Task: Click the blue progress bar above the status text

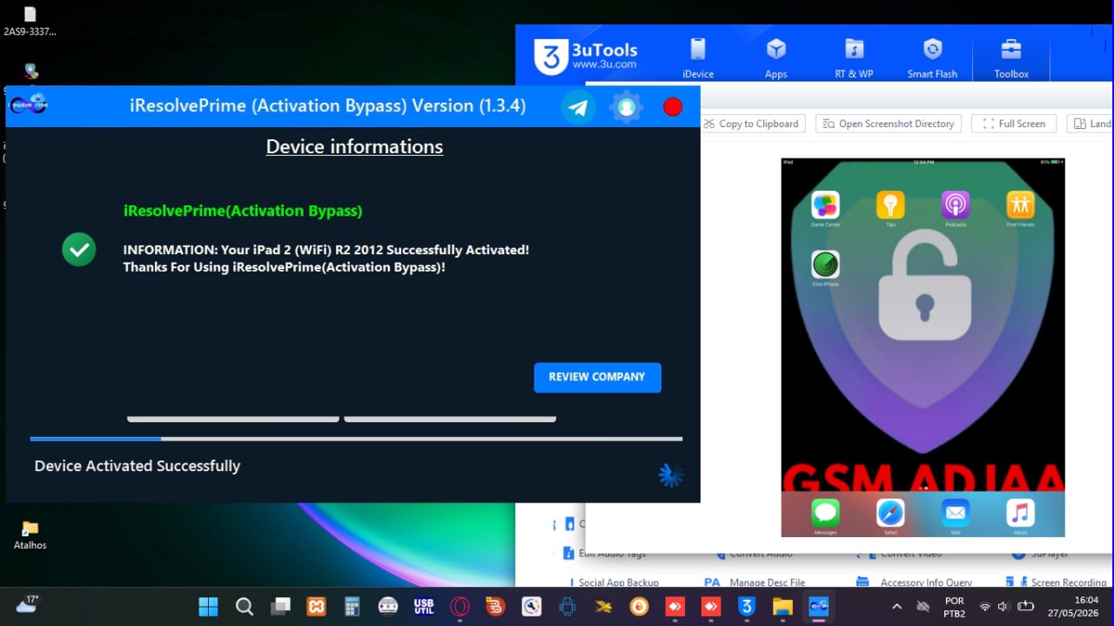Action: pos(356,439)
